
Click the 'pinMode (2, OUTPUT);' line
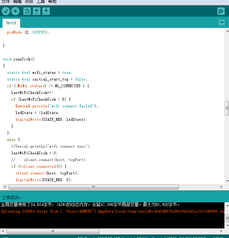click(x=28, y=32)
